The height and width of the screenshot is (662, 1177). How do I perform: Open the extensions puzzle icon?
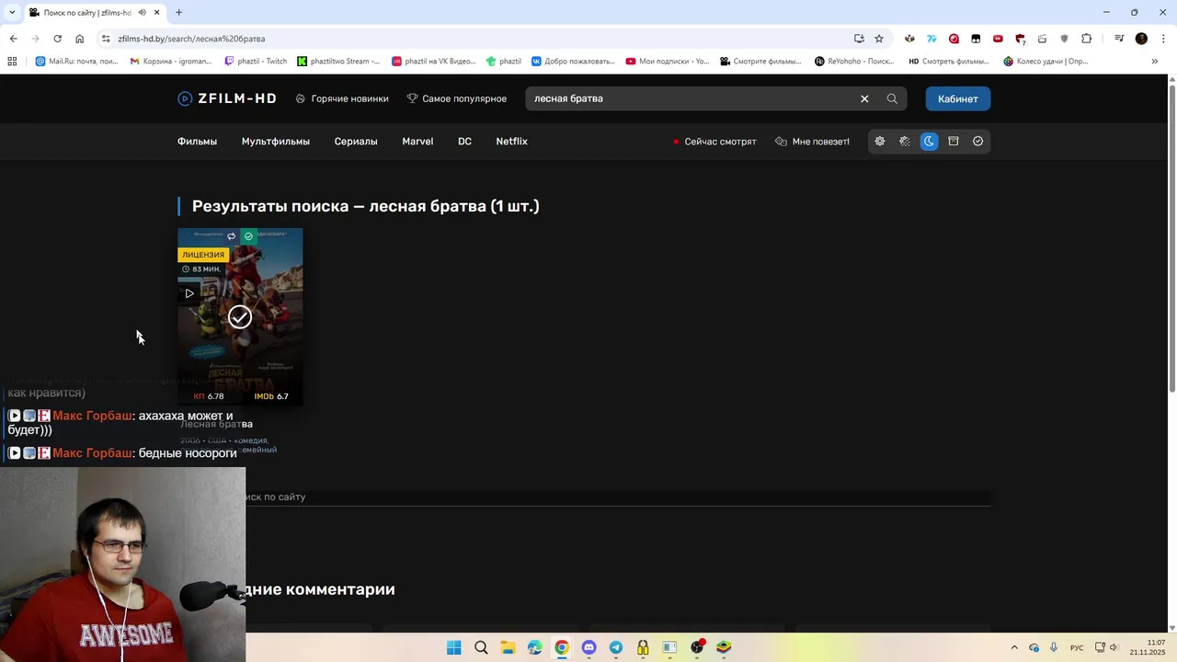1087,39
